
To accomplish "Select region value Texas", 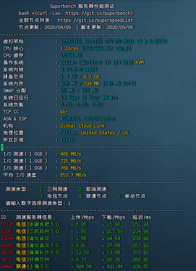I will coord(67,140).
